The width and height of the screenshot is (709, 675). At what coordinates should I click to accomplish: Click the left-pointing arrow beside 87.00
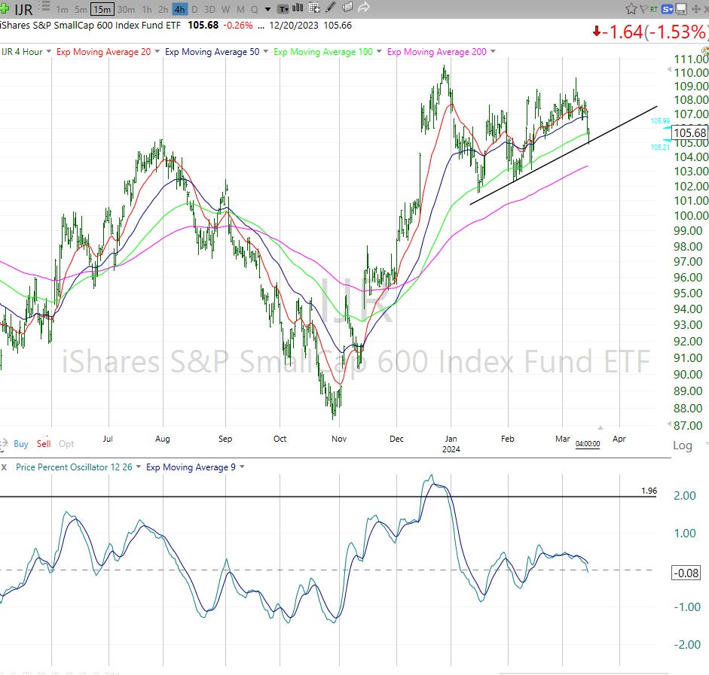click(x=669, y=424)
